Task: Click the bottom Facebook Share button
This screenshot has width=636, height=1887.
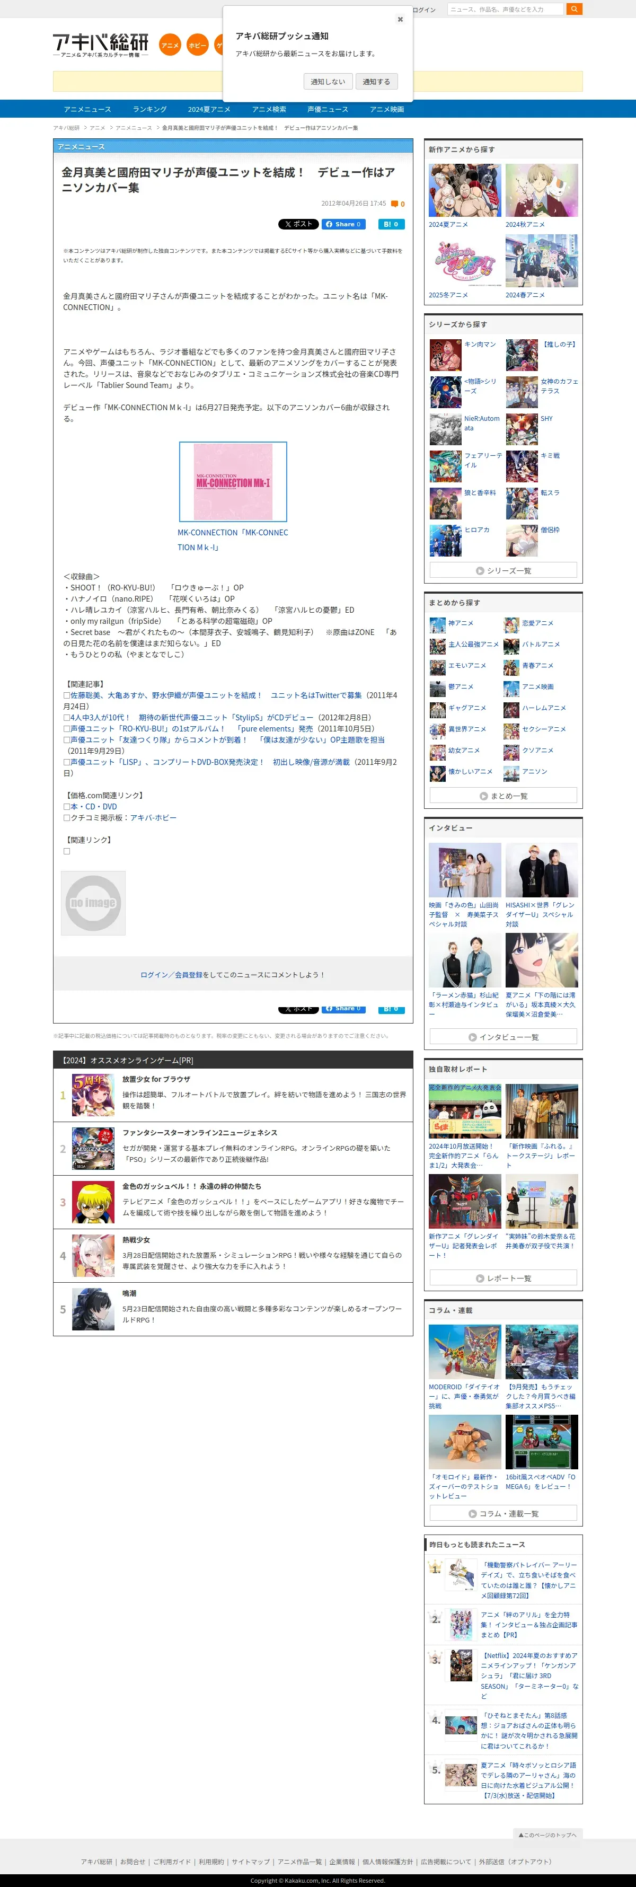Action: point(343,1009)
